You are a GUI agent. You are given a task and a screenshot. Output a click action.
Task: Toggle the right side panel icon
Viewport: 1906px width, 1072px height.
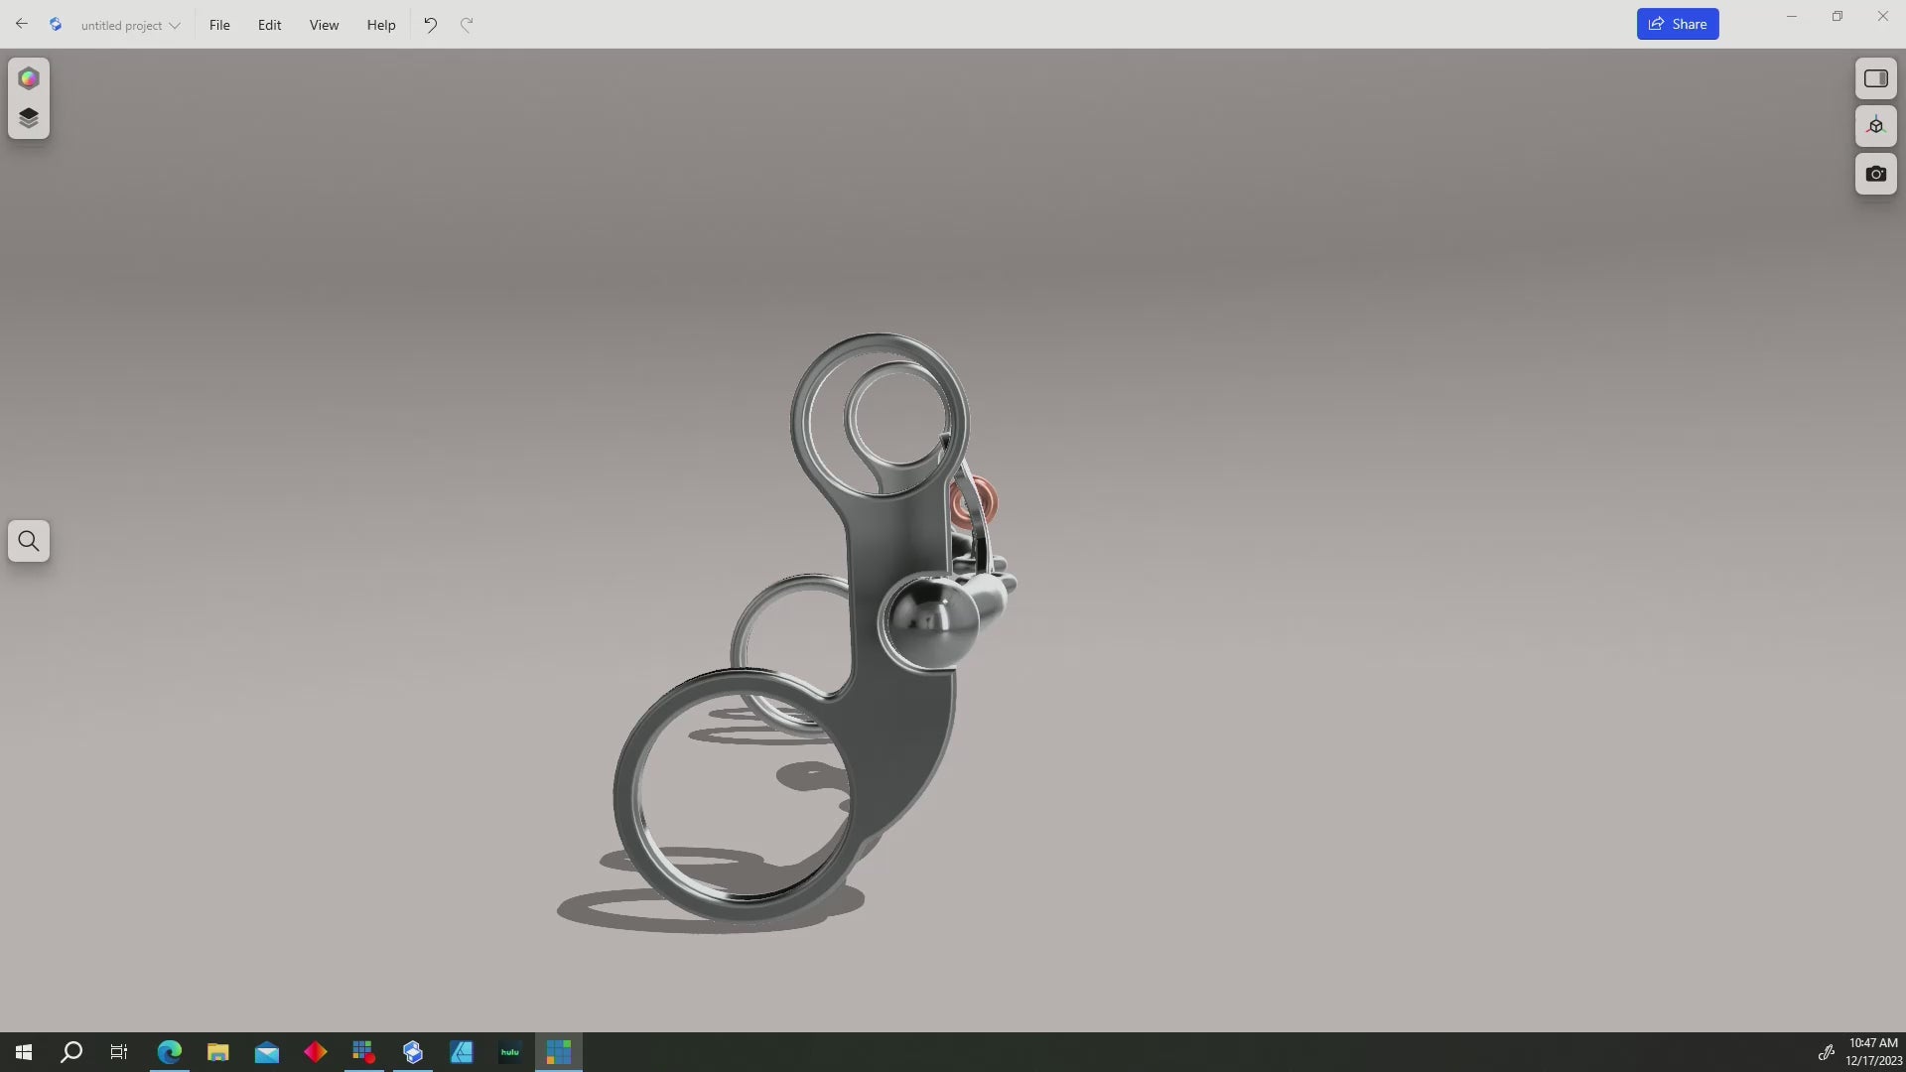tap(1875, 78)
